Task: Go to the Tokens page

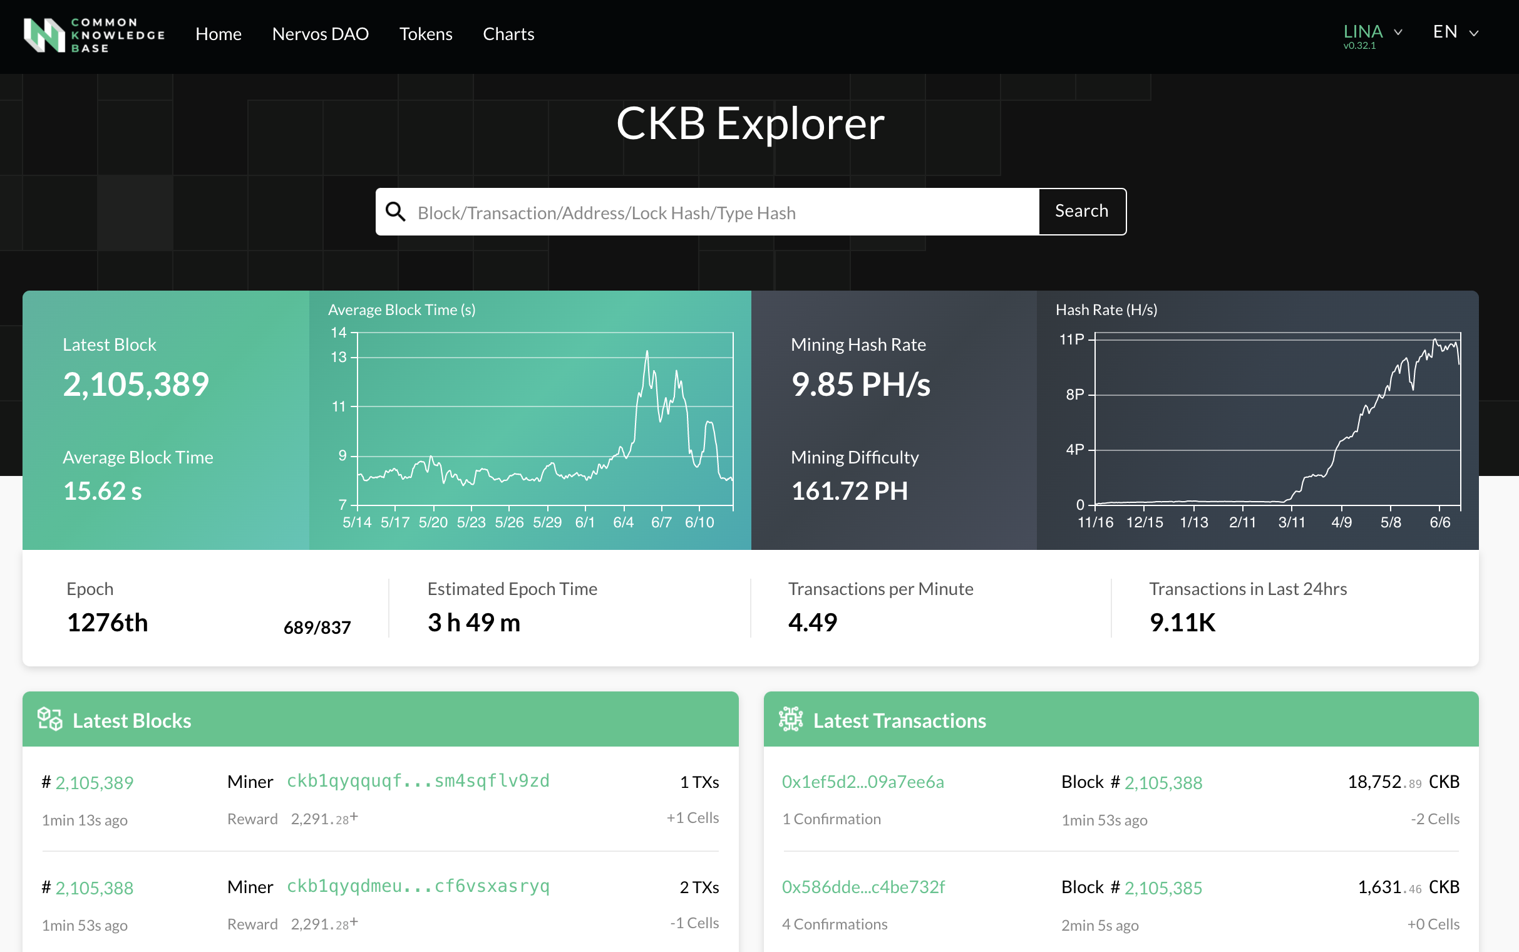Action: (426, 34)
